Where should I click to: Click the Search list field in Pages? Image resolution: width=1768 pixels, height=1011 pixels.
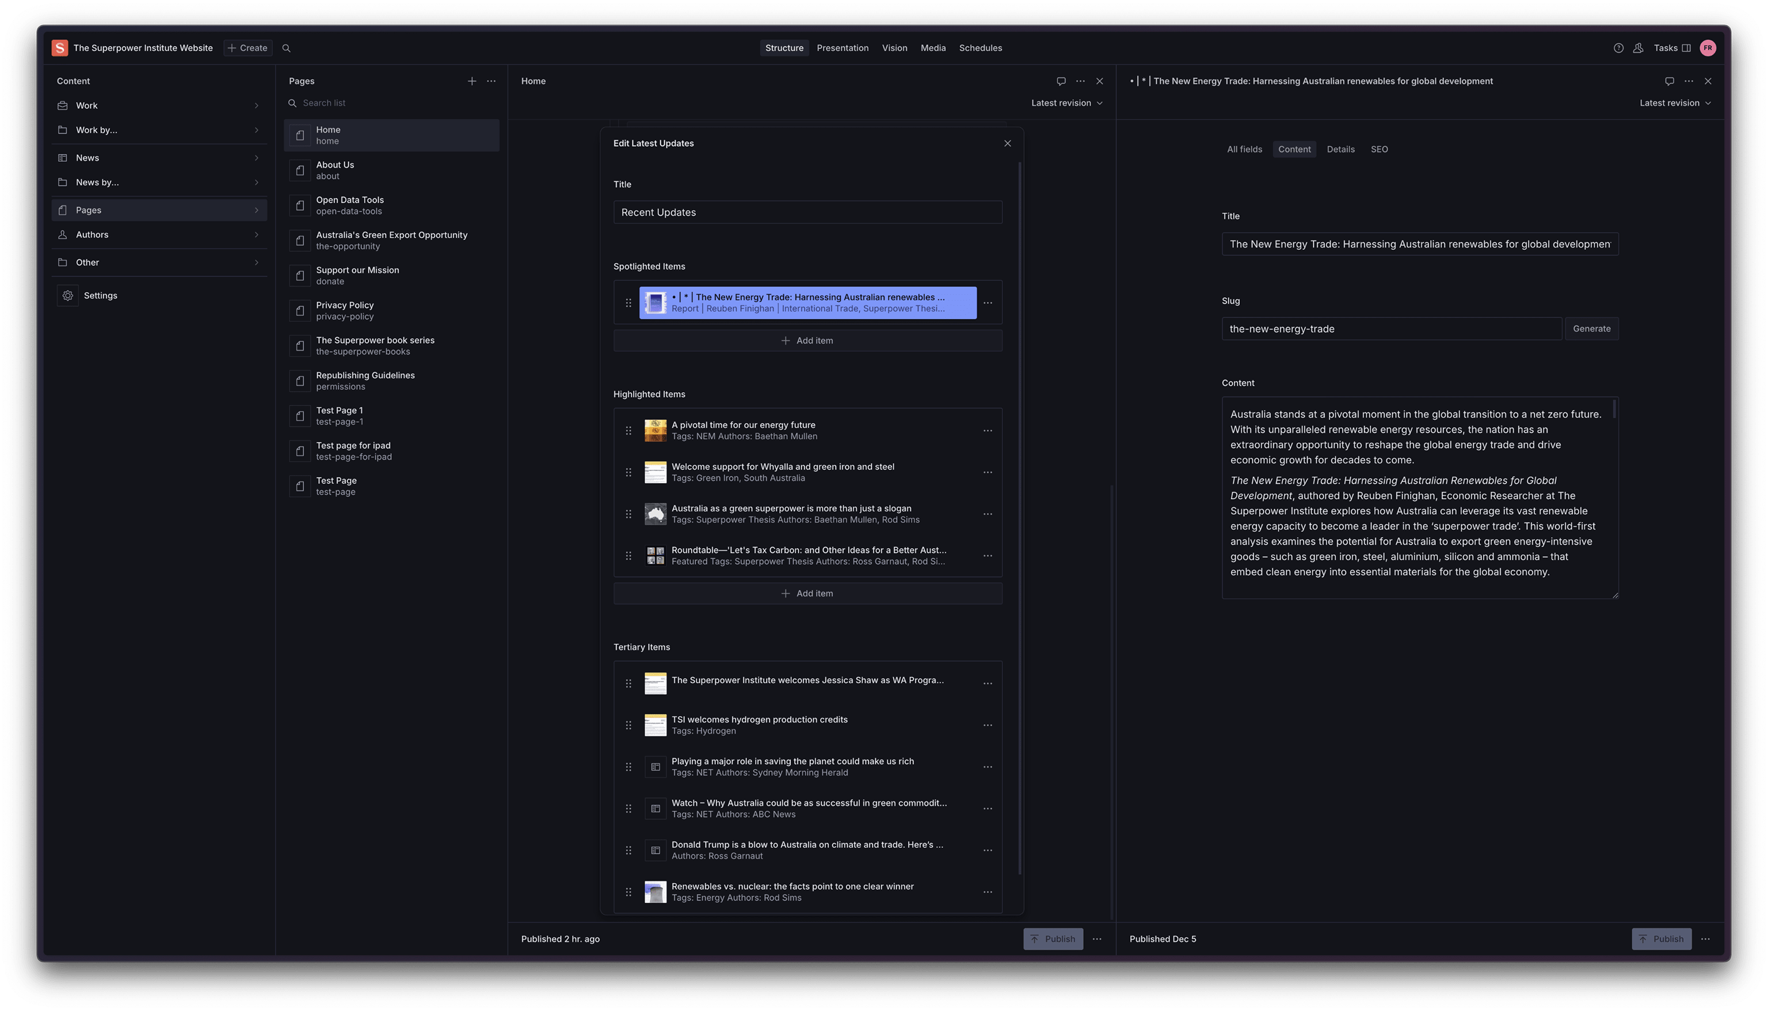[391, 102]
